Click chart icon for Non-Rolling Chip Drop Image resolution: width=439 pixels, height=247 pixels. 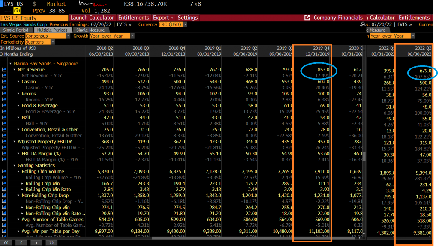point(4,195)
